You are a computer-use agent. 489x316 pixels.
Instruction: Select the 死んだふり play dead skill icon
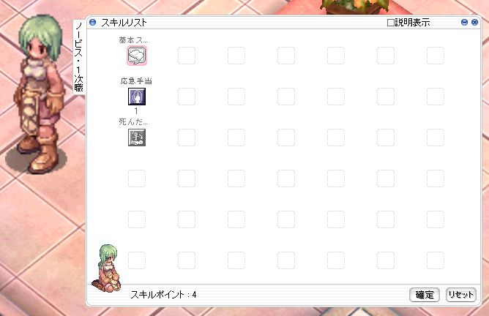137,138
